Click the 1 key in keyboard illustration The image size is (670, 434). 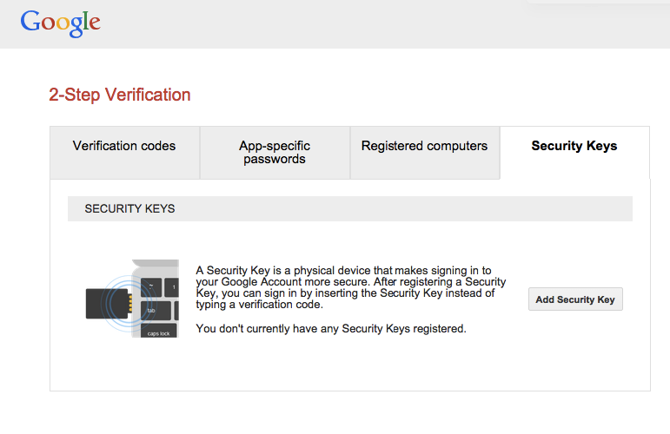tap(172, 287)
